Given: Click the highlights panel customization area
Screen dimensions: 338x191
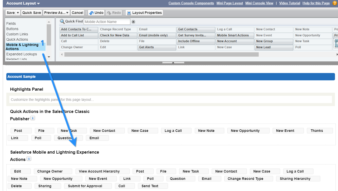Looking at the screenshot, I should click(171, 100).
